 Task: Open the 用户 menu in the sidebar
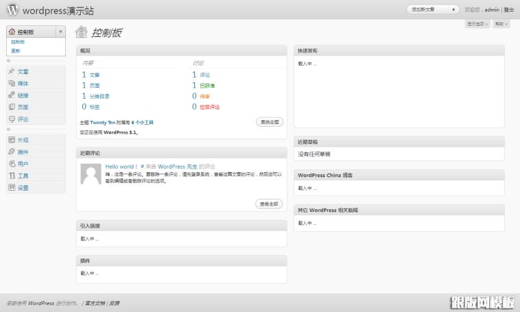23,164
